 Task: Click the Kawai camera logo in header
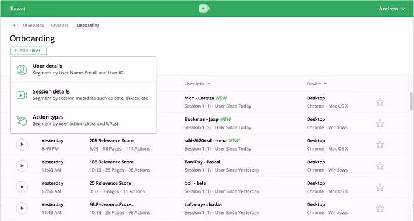coord(204,9)
